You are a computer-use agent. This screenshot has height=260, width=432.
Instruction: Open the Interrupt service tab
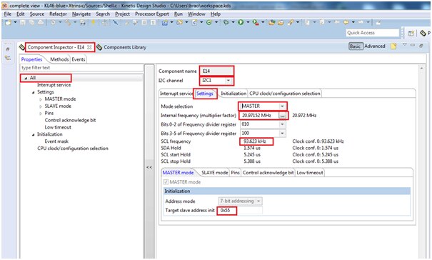point(176,94)
